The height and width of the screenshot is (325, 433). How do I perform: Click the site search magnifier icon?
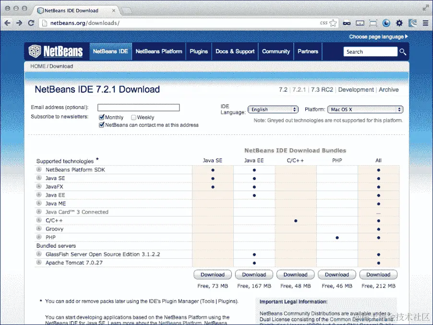pos(403,52)
